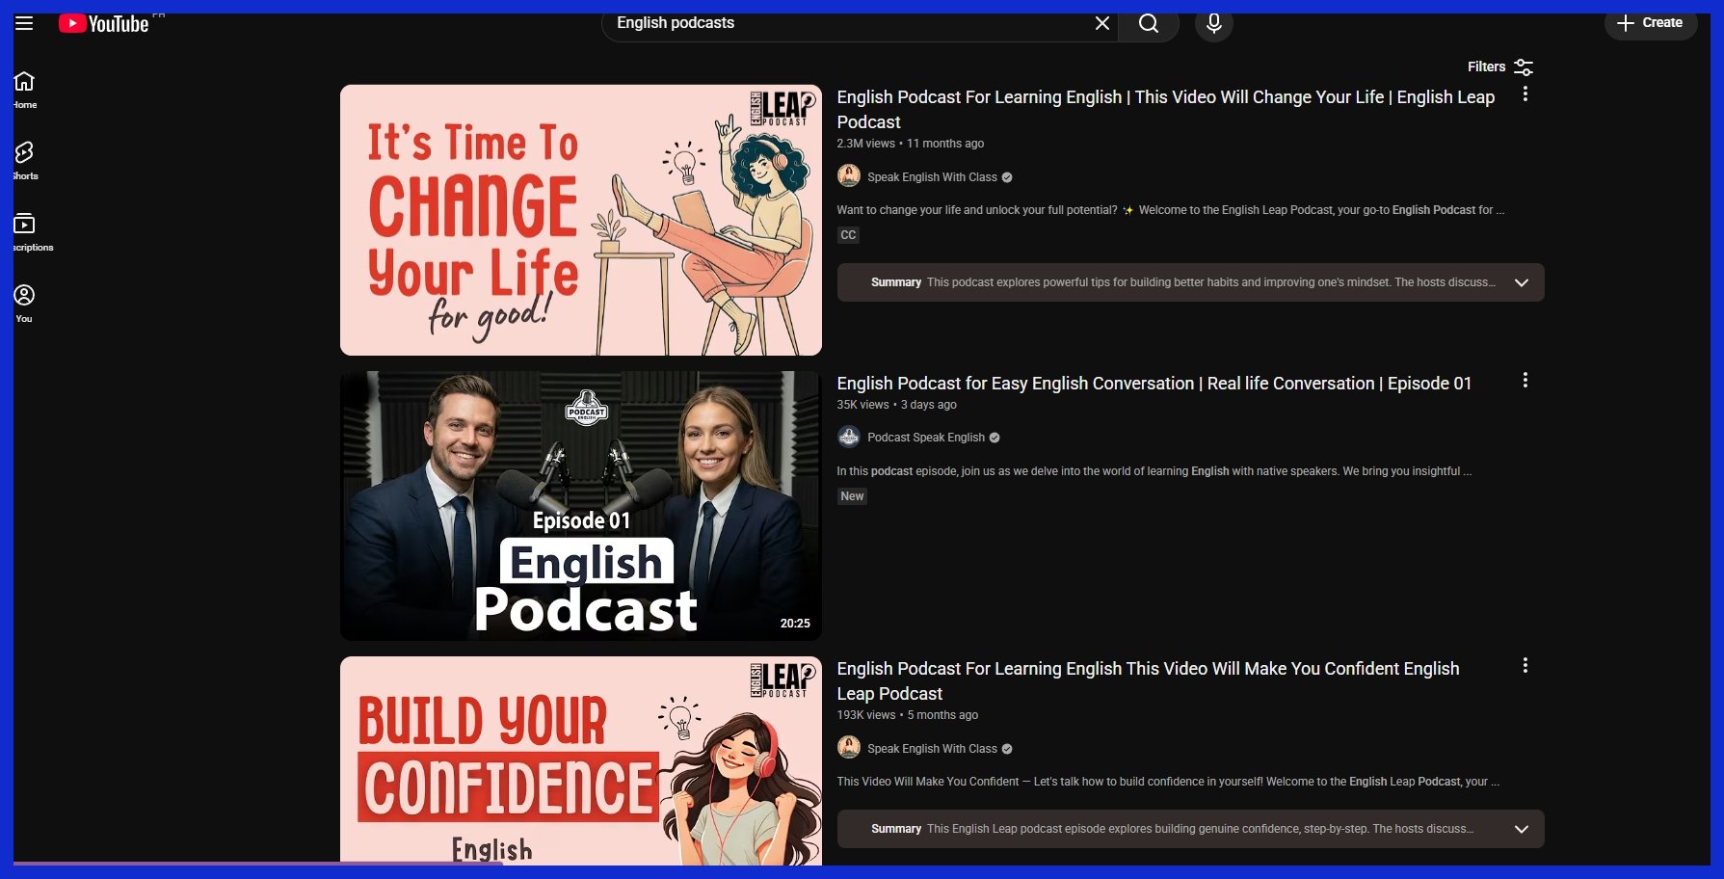Click the English podcasts search field

coord(838,23)
